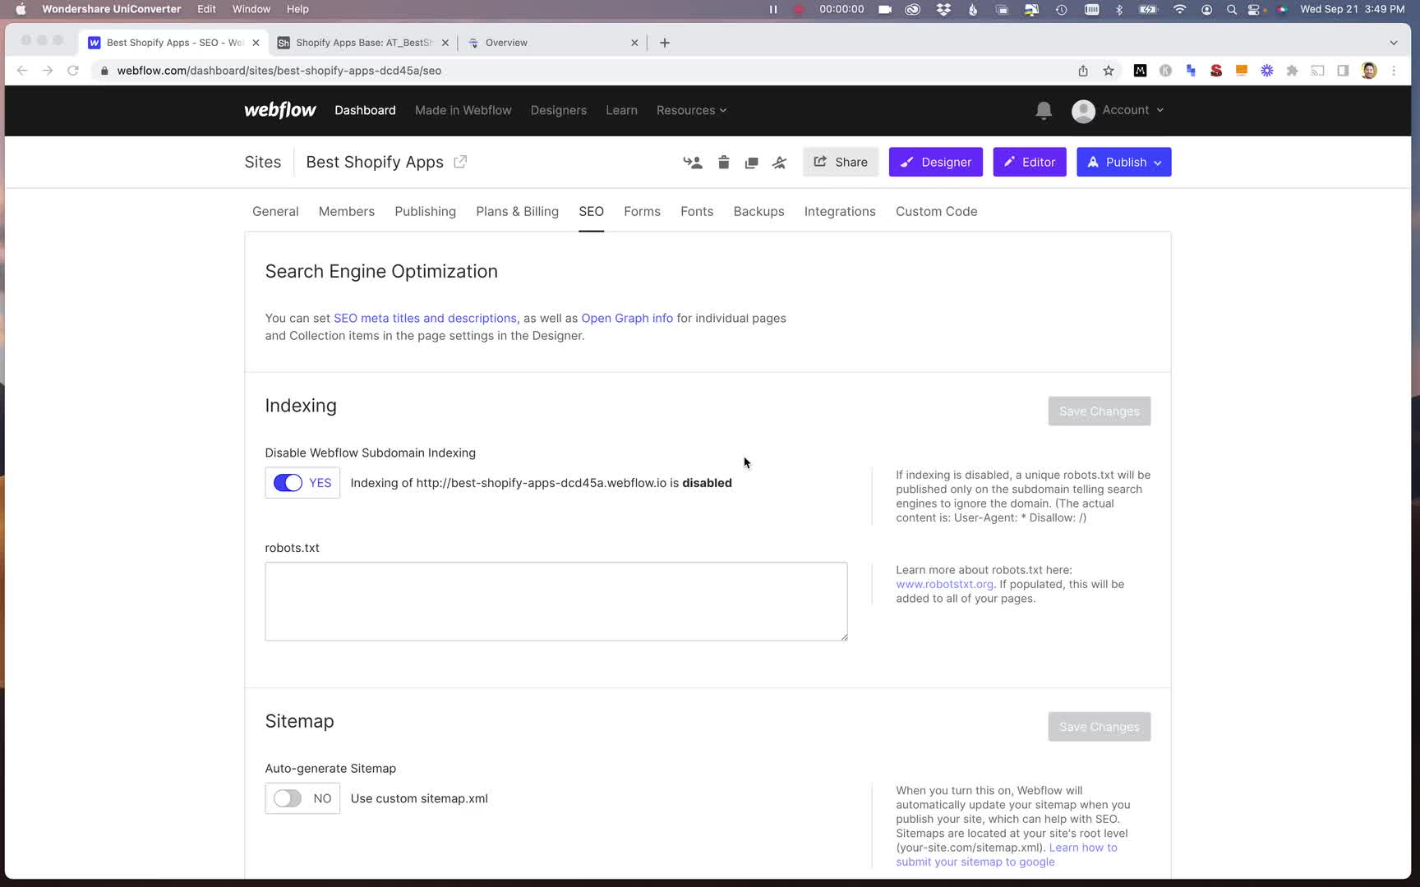Go to Dashboard in top nav
The width and height of the screenshot is (1420, 887).
click(x=365, y=110)
